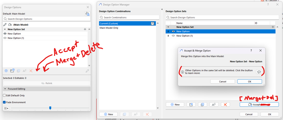Cancel the Accept & Merge Option dialog
This screenshot has height=120, width=283.
coord(223,82)
